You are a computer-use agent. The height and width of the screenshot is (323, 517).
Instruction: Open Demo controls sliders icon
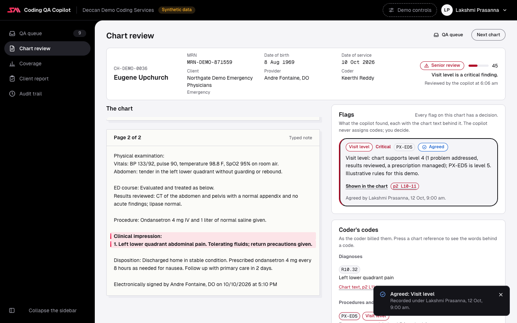(391, 10)
